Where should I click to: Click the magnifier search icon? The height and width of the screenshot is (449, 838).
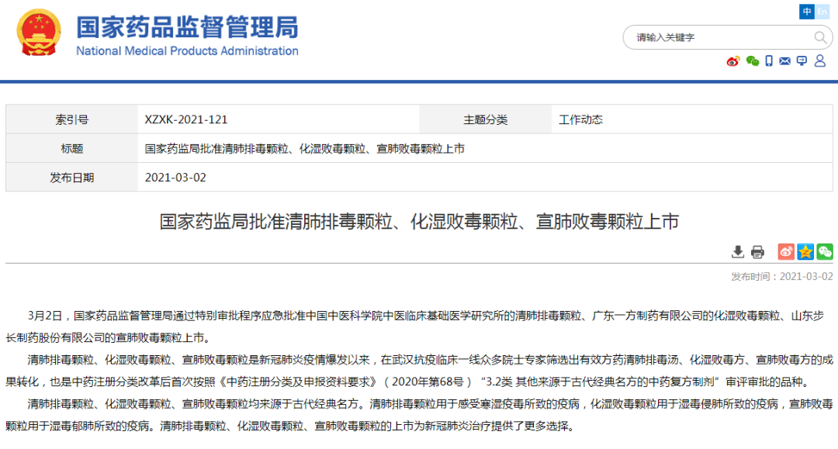tap(820, 37)
